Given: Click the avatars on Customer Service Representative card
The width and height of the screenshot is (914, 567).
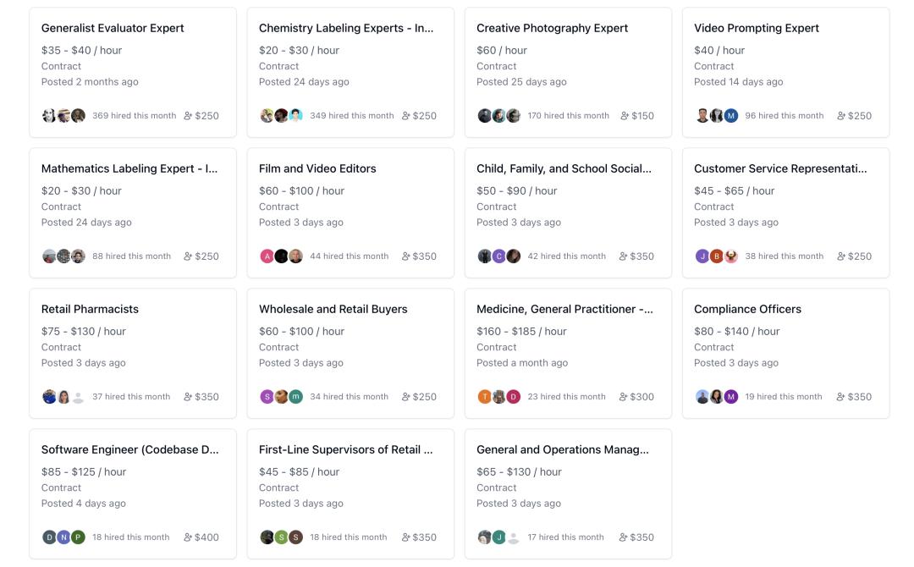Looking at the screenshot, I should pos(716,256).
